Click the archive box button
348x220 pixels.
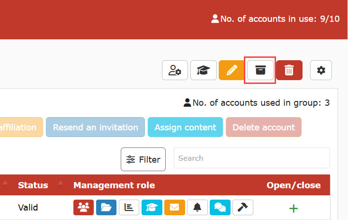[x=260, y=71]
